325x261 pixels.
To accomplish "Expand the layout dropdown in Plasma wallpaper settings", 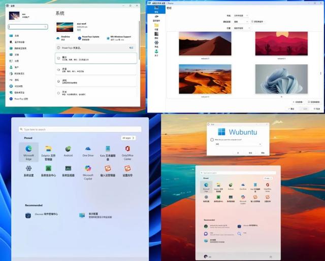I will pos(241,16).
